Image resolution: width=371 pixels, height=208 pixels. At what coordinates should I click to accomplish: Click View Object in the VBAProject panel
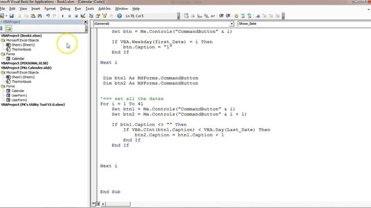tap(1, 28)
